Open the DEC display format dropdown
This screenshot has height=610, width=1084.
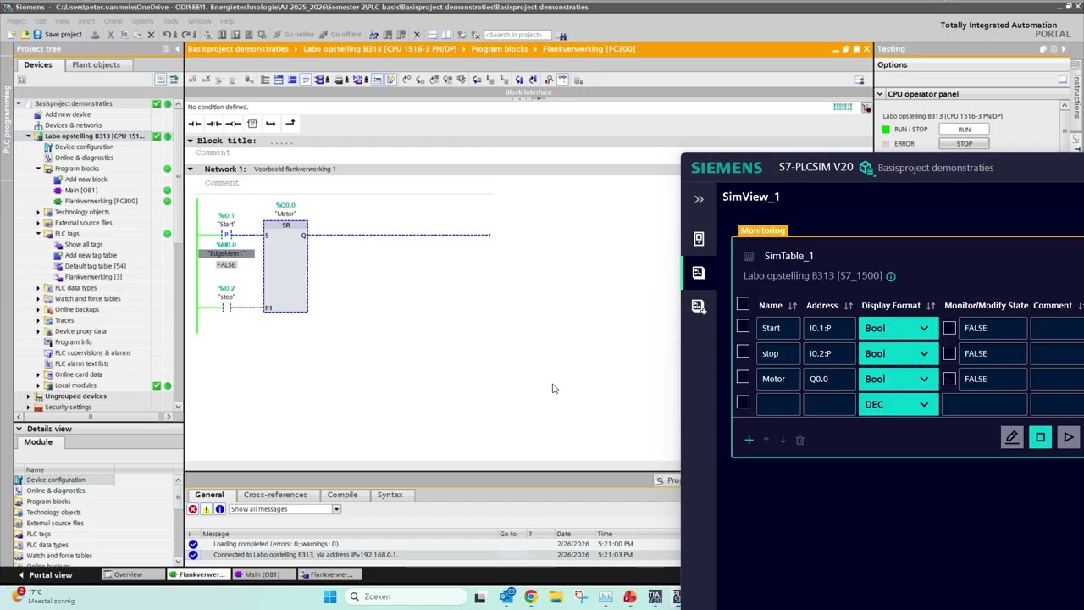coord(898,404)
